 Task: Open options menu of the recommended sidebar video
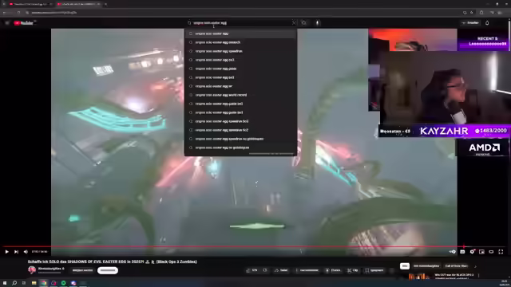point(479,275)
